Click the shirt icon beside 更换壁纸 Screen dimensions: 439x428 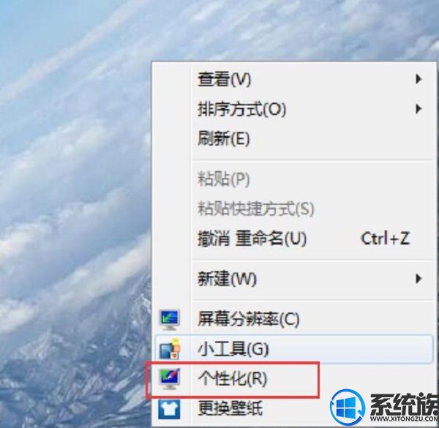click(x=169, y=409)
